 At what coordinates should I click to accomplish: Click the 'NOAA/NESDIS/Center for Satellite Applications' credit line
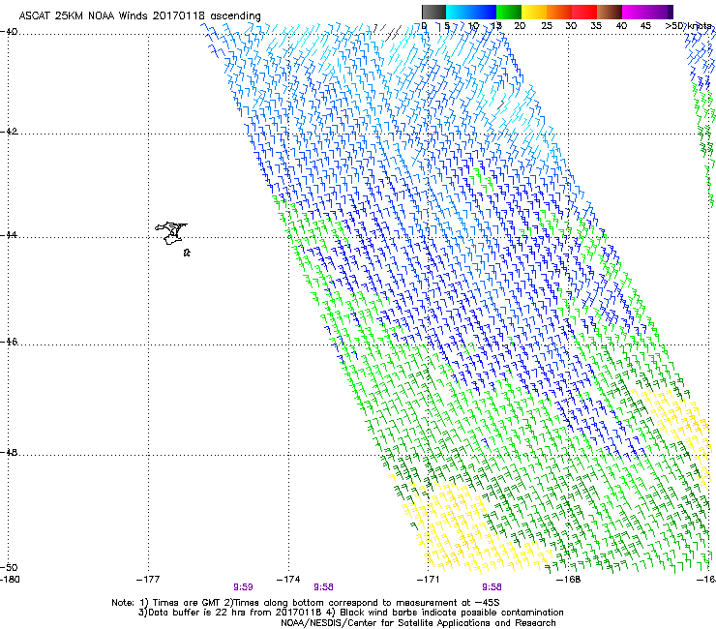418,623
